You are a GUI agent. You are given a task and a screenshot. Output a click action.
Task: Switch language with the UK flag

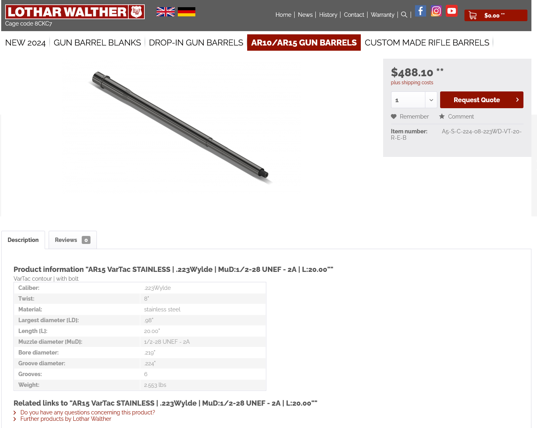pyautogui.click(x=165, y=12)
